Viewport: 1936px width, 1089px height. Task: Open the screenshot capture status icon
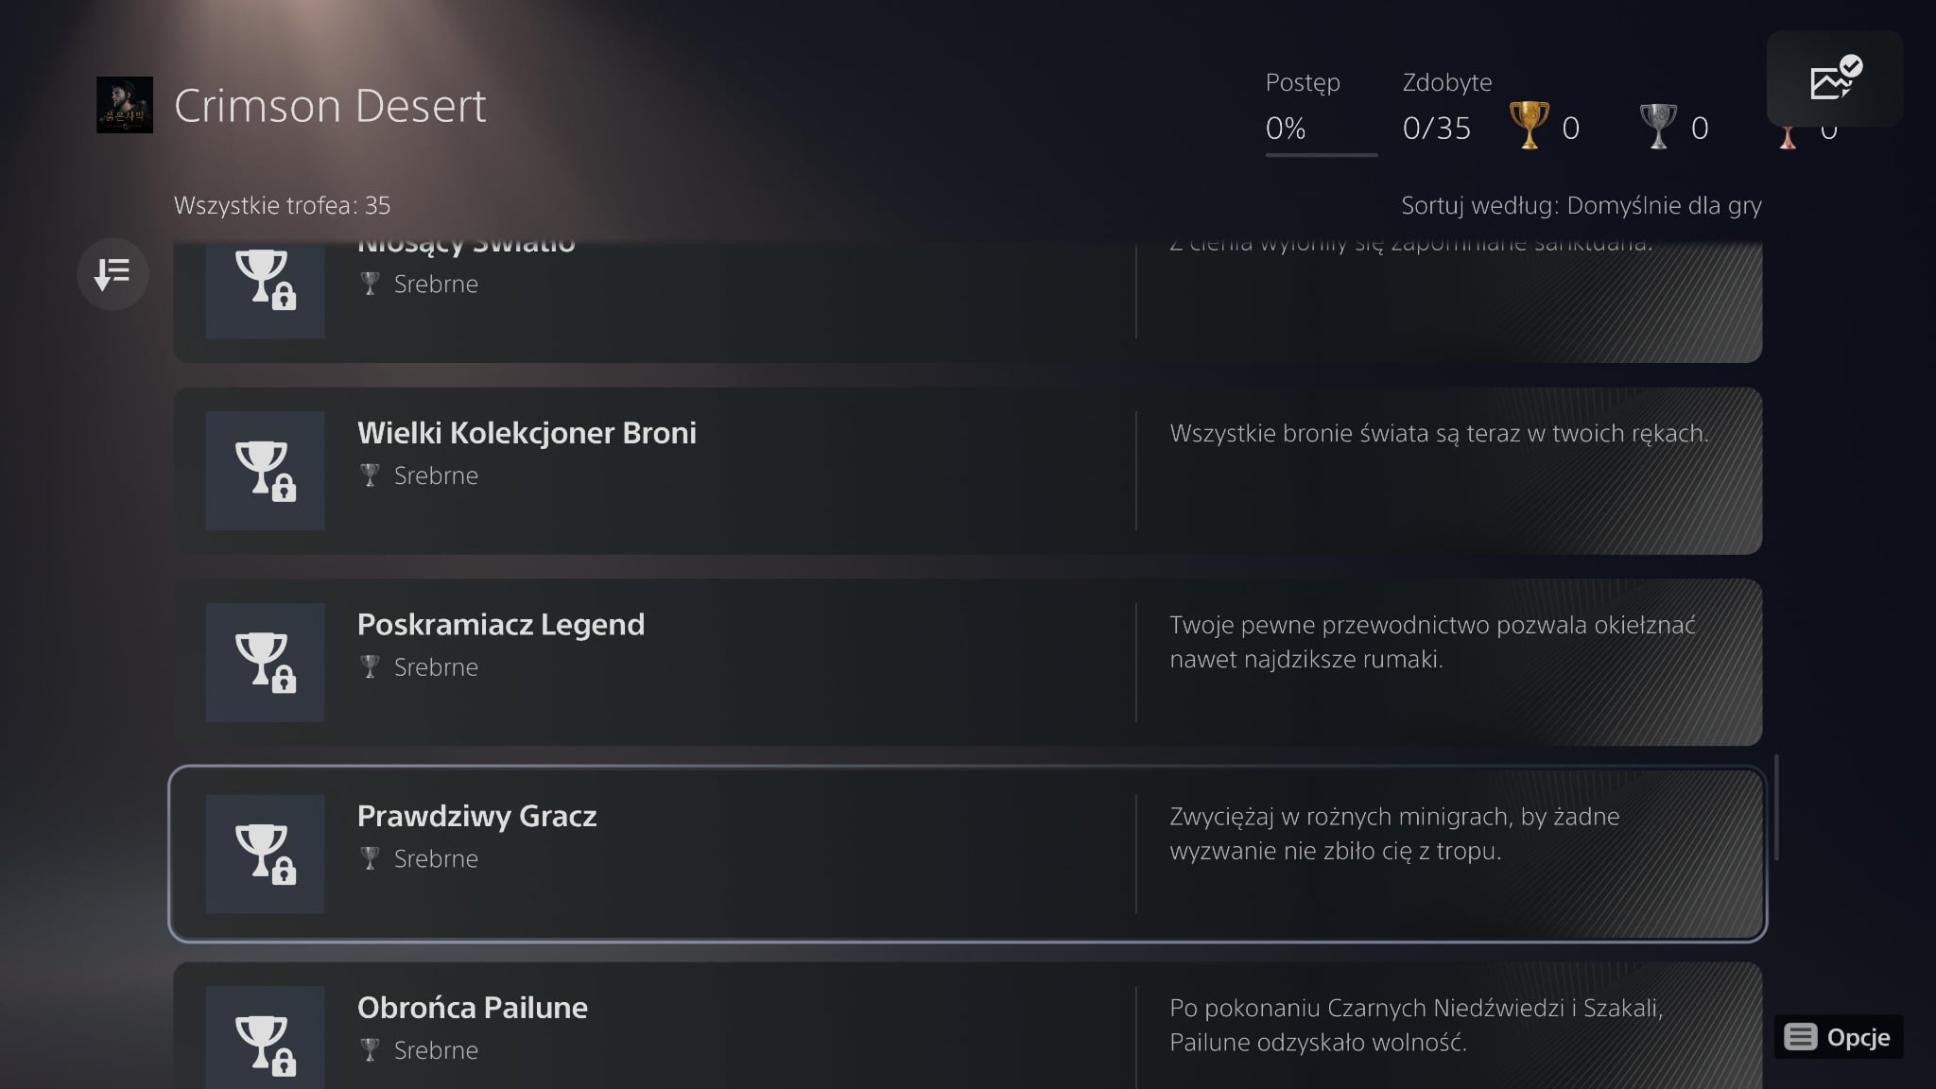pos(1834,79)
